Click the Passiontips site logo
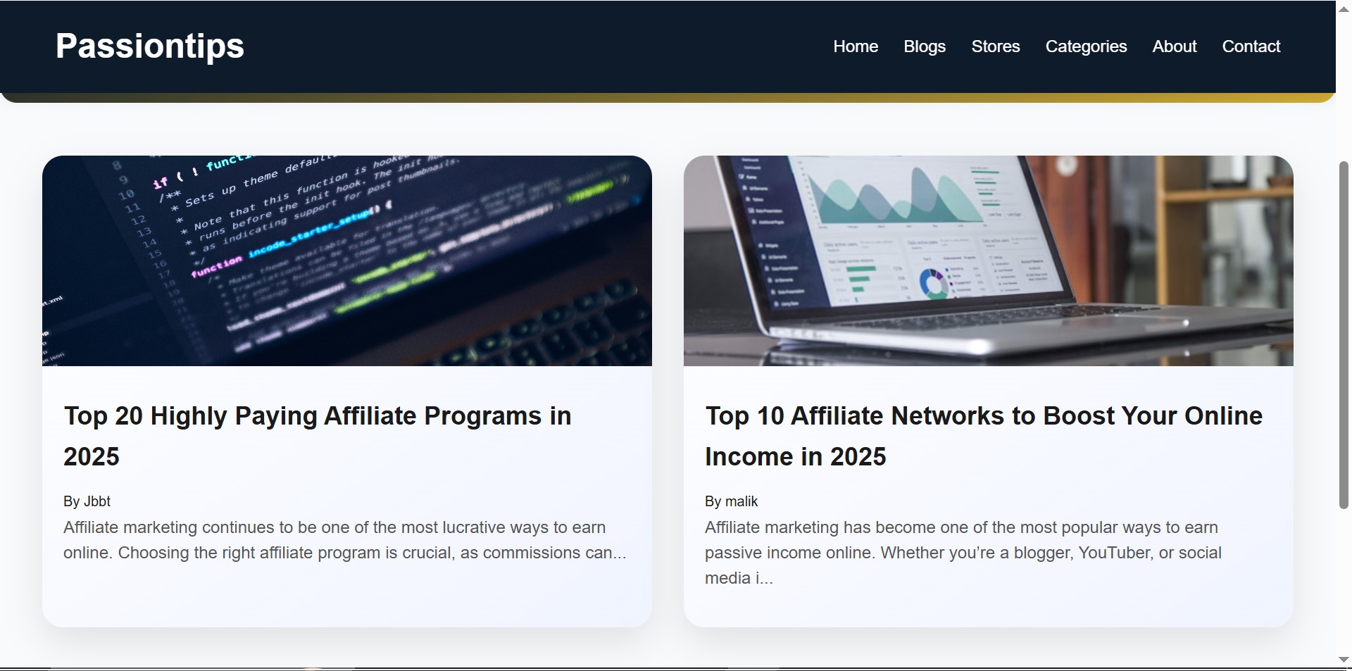This screenshot has height=671, width=1352. pos(150,46)
